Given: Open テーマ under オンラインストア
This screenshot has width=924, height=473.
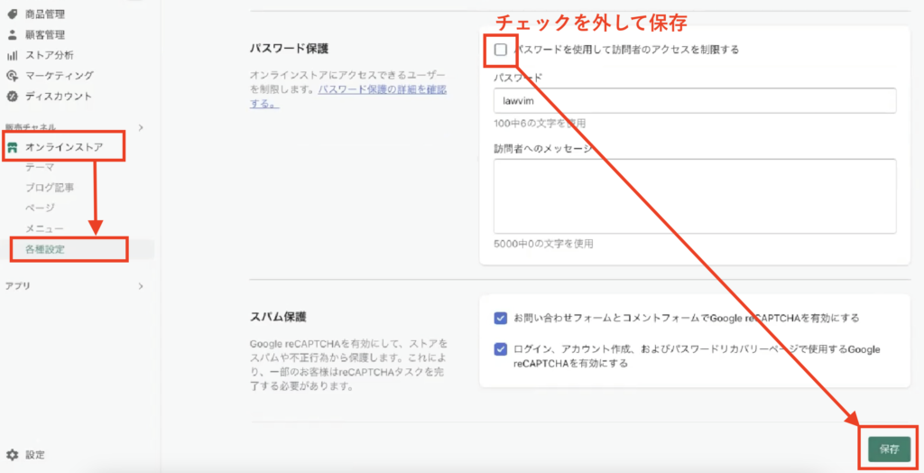Looking at the screenshot, I should (x=40, y=167).
